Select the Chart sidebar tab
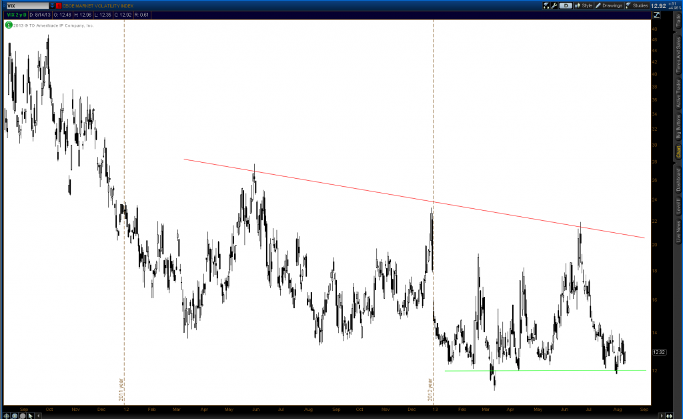 [678, 151]
